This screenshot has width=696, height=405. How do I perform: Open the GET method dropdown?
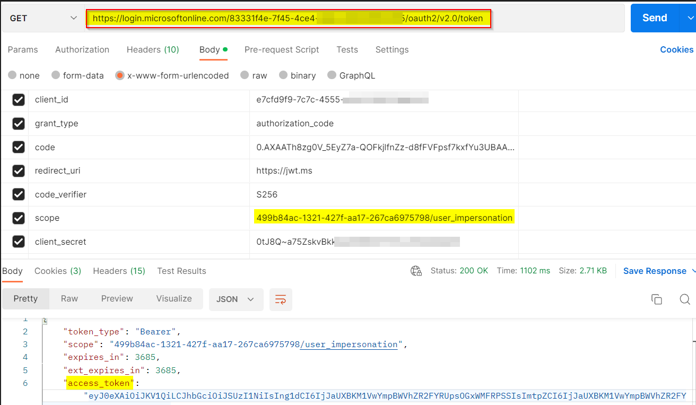[42, 18]
